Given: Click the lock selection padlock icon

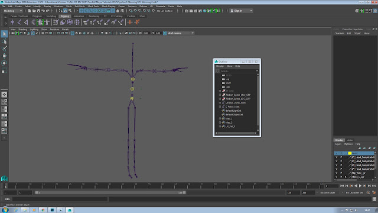Looking at the screenshot, I should click(118, 11).
